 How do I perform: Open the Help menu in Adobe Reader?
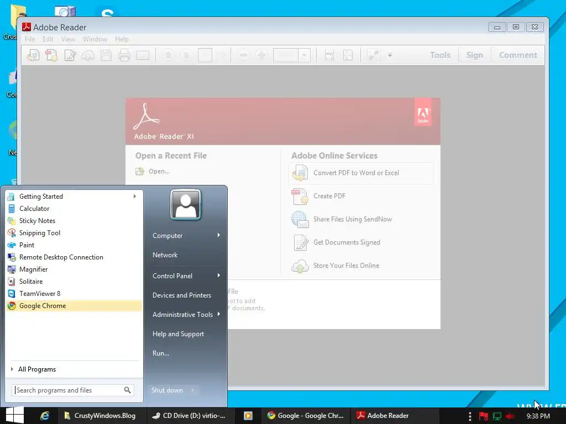pos(122,39)
